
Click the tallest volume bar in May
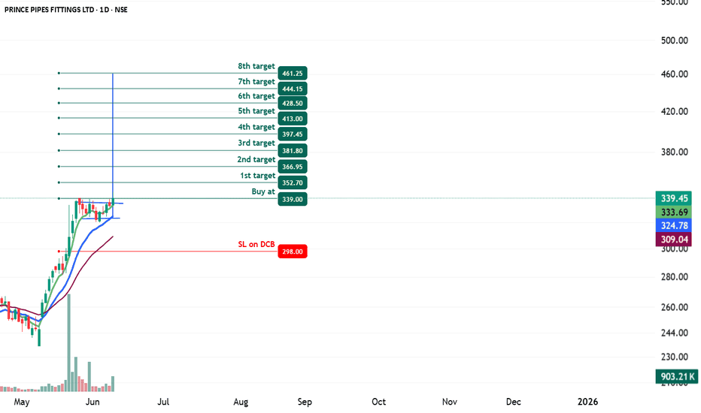[x=69, y=343]
